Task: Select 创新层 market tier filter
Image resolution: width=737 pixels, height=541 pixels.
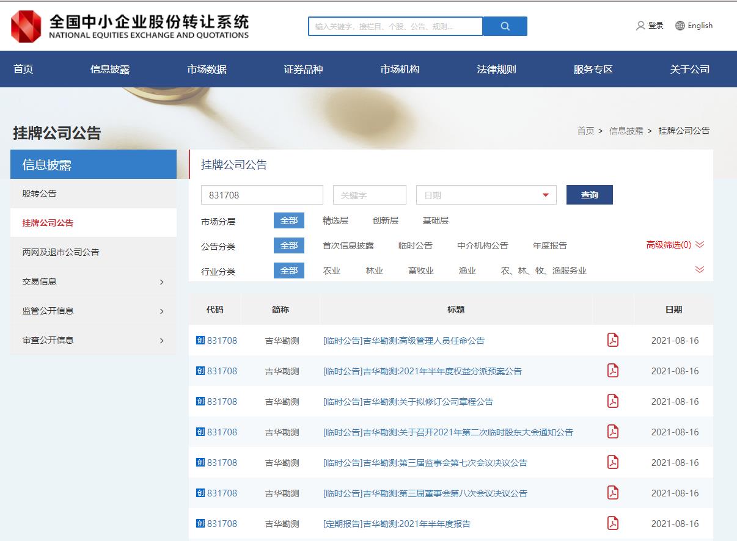Action: pyautogui.click(x=385, y=220)
